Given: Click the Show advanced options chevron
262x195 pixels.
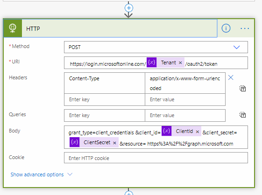Looking at the screenshot, I should click(x=70, y=174).
